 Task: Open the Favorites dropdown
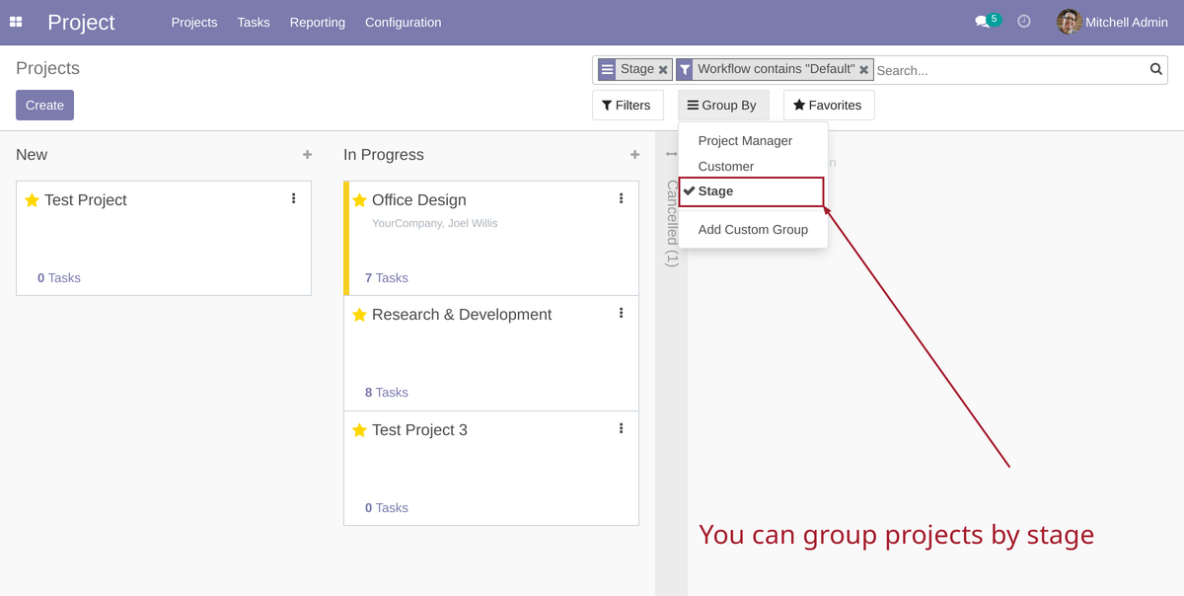(829, 105)
